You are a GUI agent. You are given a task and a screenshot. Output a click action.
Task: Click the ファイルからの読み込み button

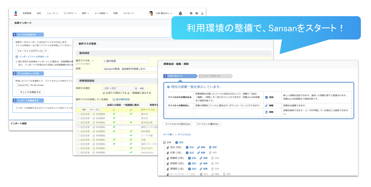[178, 124]
